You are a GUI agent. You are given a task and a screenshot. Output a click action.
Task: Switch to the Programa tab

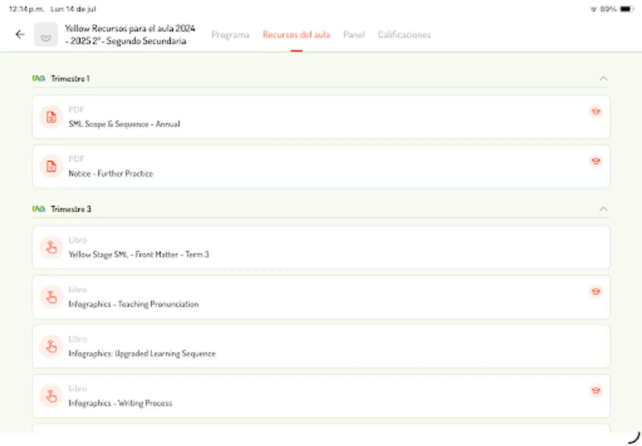pos(230,35)
